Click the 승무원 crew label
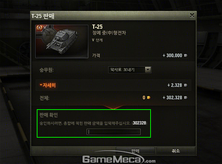Screen dimensions: 222x164 [46, 70]
